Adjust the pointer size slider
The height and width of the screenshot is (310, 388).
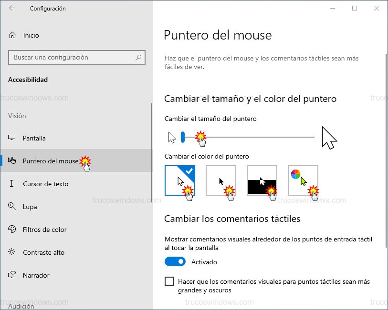183,137
